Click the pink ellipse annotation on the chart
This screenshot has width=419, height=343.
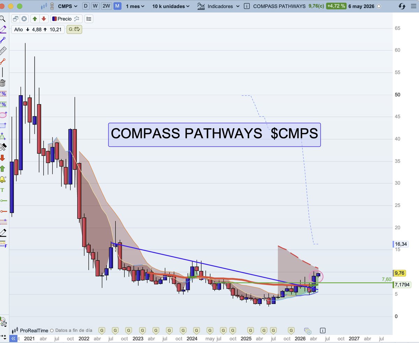point(317,276)
